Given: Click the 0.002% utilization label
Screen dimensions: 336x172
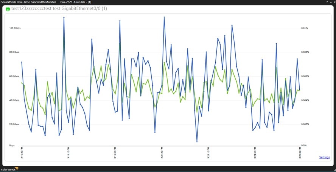Looking at the screenshot, I should click(305, 124).
